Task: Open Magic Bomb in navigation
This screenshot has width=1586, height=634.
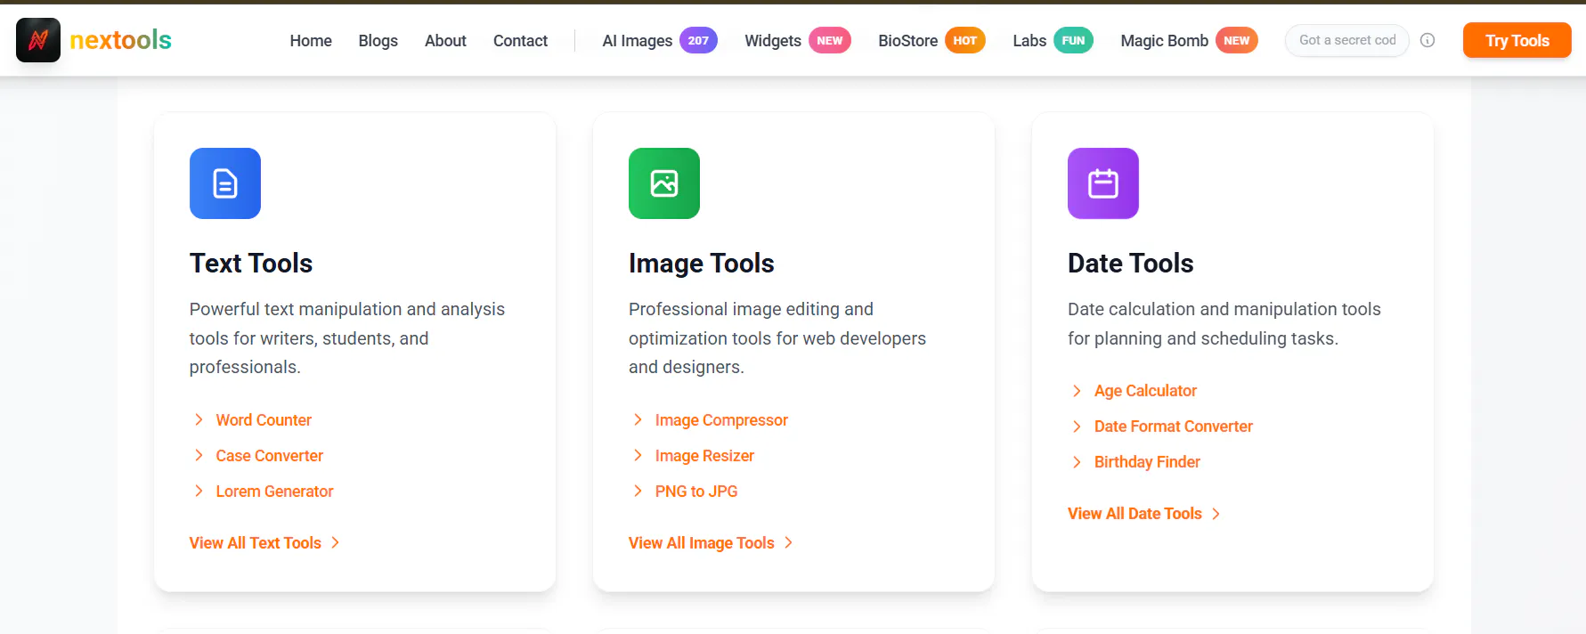Action: [x=1164, y=40]
